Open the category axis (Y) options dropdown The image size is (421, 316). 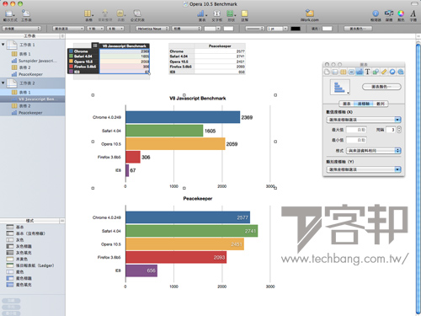pos(364,169)
